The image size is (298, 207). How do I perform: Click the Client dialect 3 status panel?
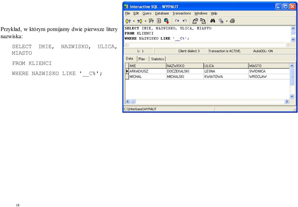(x=192, y=51)
